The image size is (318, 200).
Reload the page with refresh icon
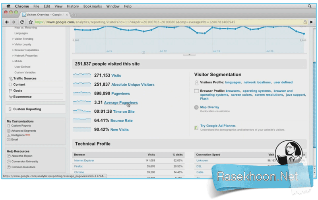22,22
